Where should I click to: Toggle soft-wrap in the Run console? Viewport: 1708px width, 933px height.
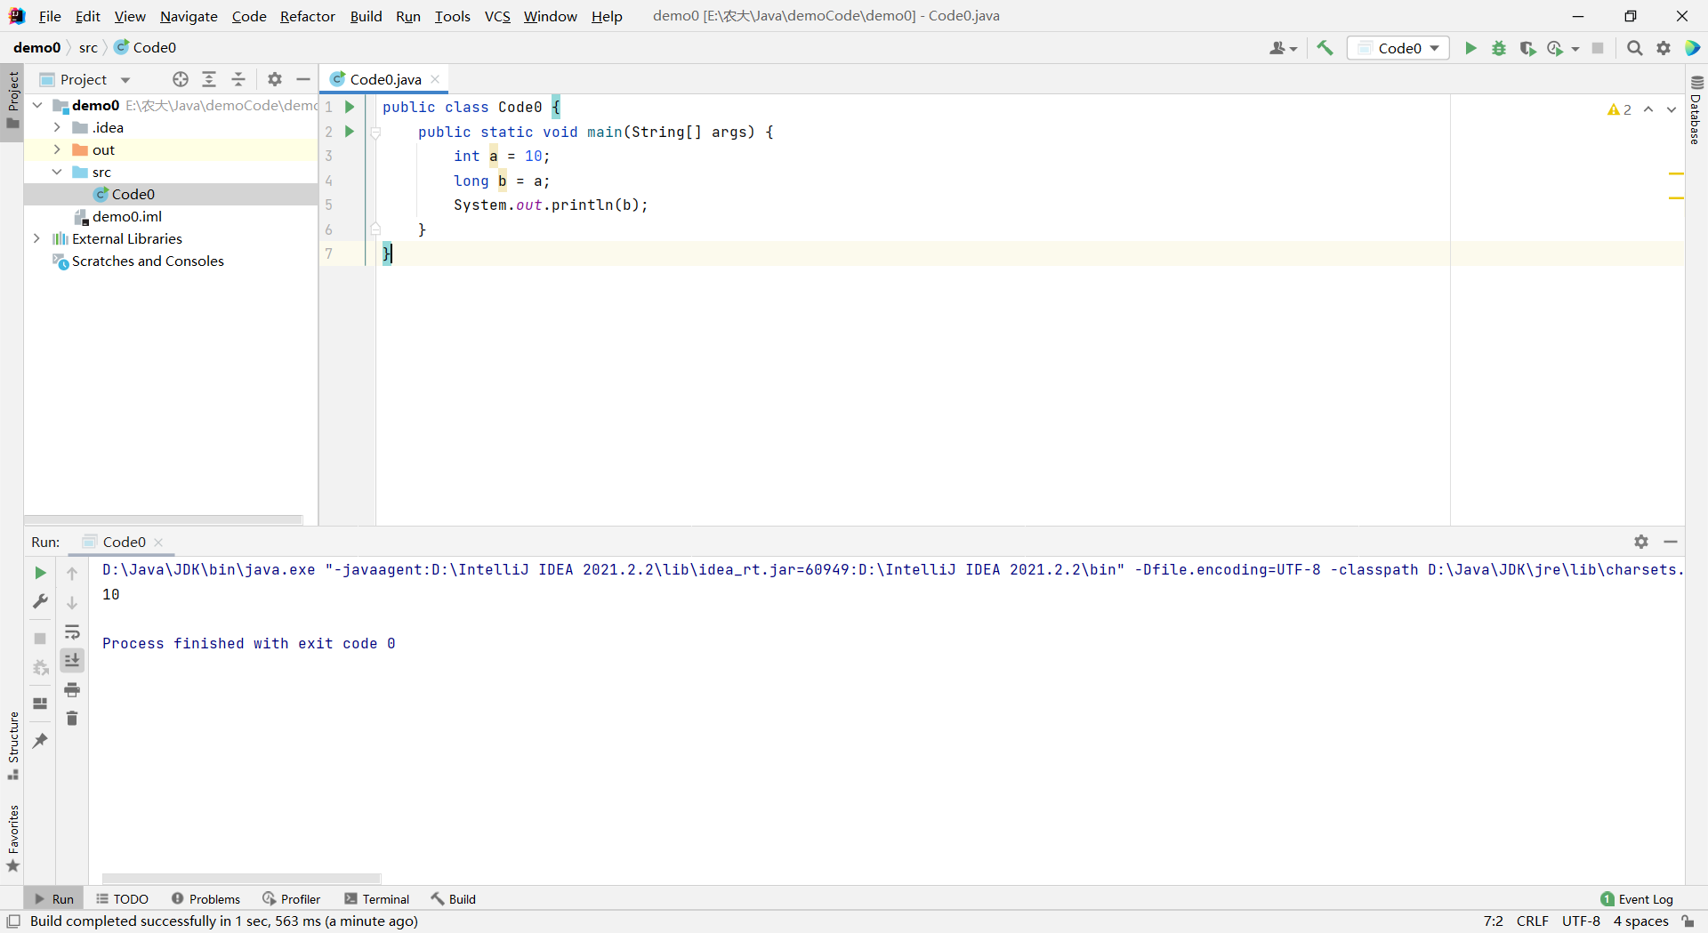point(72,632)
